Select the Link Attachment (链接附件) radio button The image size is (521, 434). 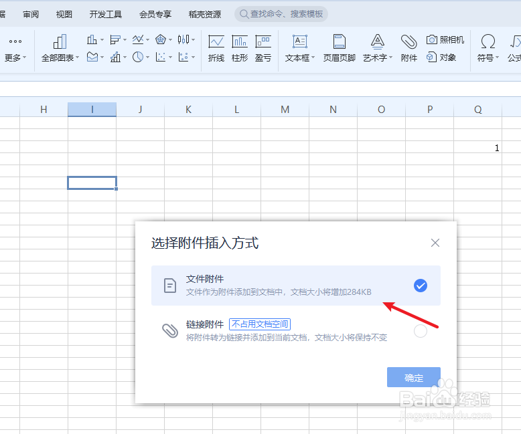(421, 331)
